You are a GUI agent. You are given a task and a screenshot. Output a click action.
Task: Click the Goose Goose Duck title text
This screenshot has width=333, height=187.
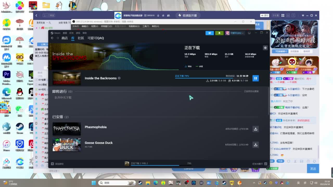(99, 143)
